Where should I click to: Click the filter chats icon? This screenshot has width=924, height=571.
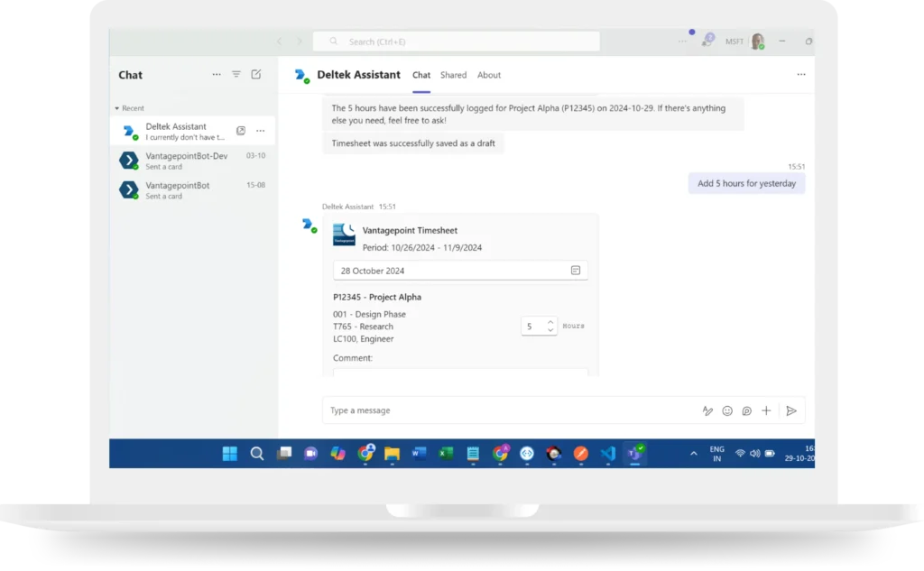coord(236,75)
